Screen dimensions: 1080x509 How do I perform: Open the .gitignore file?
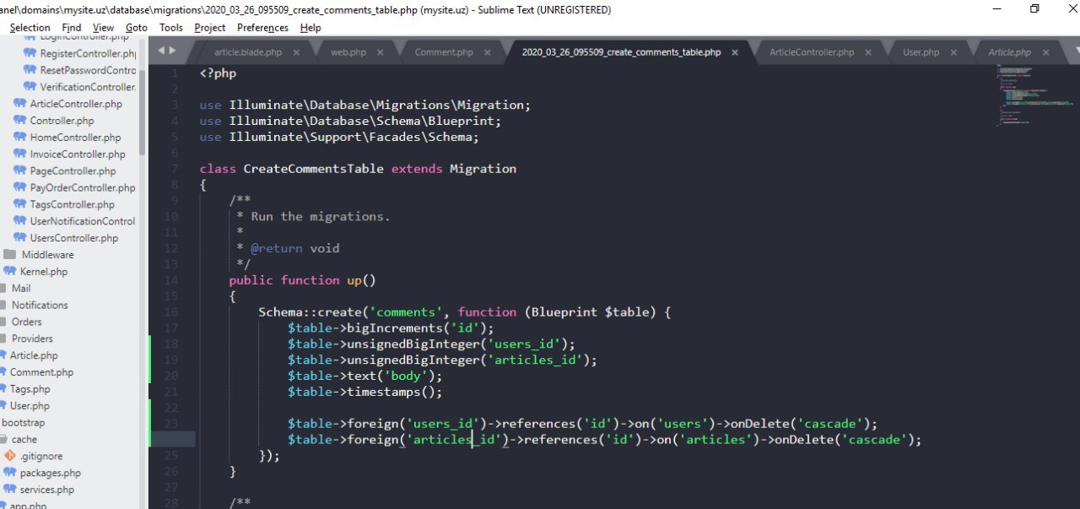tap(41, 456)
